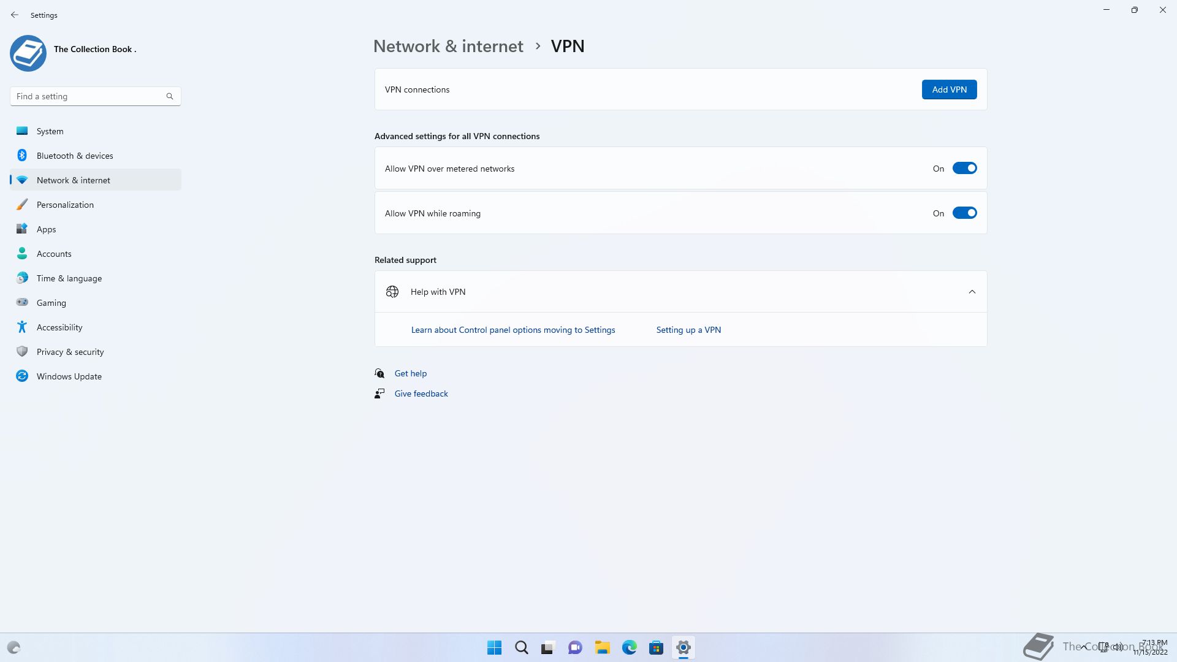Click the Gaming controller icon
This screenshot has height=662, width=1177.
click(x=22, y=303)
